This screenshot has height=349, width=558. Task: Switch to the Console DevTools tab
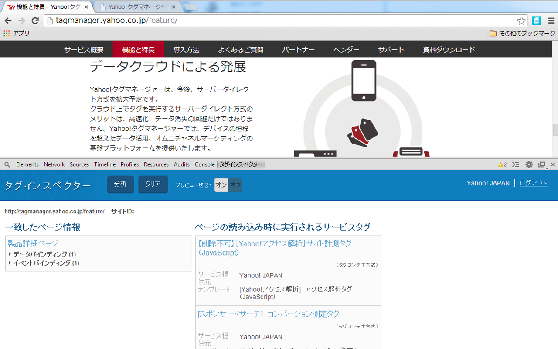[x=205, y=164]
